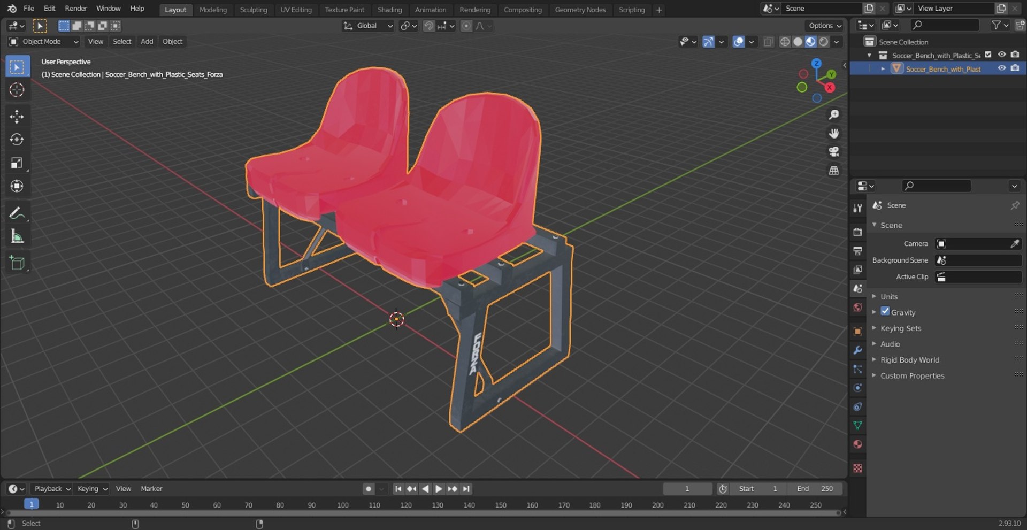Toggle viewport overlays display

(x=738, y=42)
